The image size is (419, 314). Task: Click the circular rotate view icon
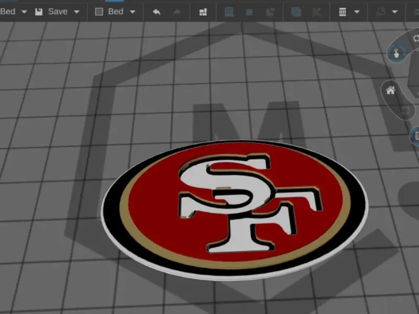[415, 38]
